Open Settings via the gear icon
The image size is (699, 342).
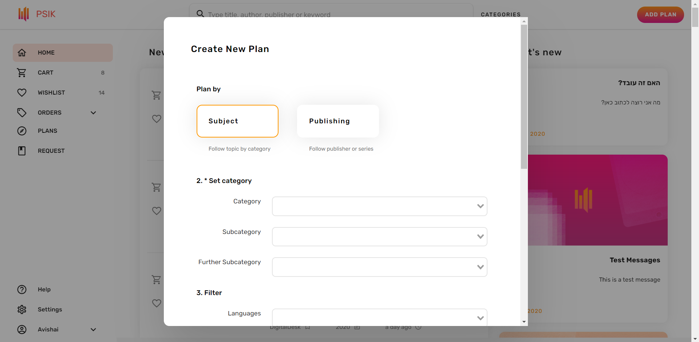tap(22, 310)
